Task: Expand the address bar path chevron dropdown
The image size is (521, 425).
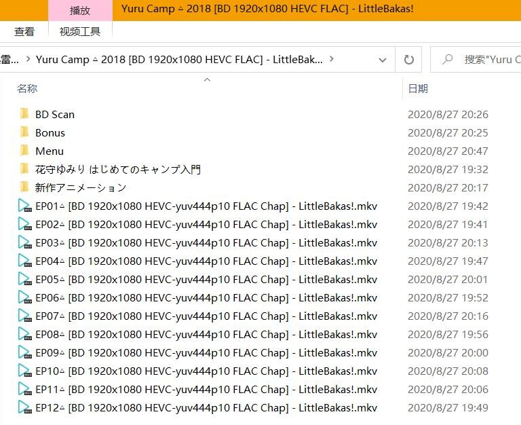Action: [332, 60]
